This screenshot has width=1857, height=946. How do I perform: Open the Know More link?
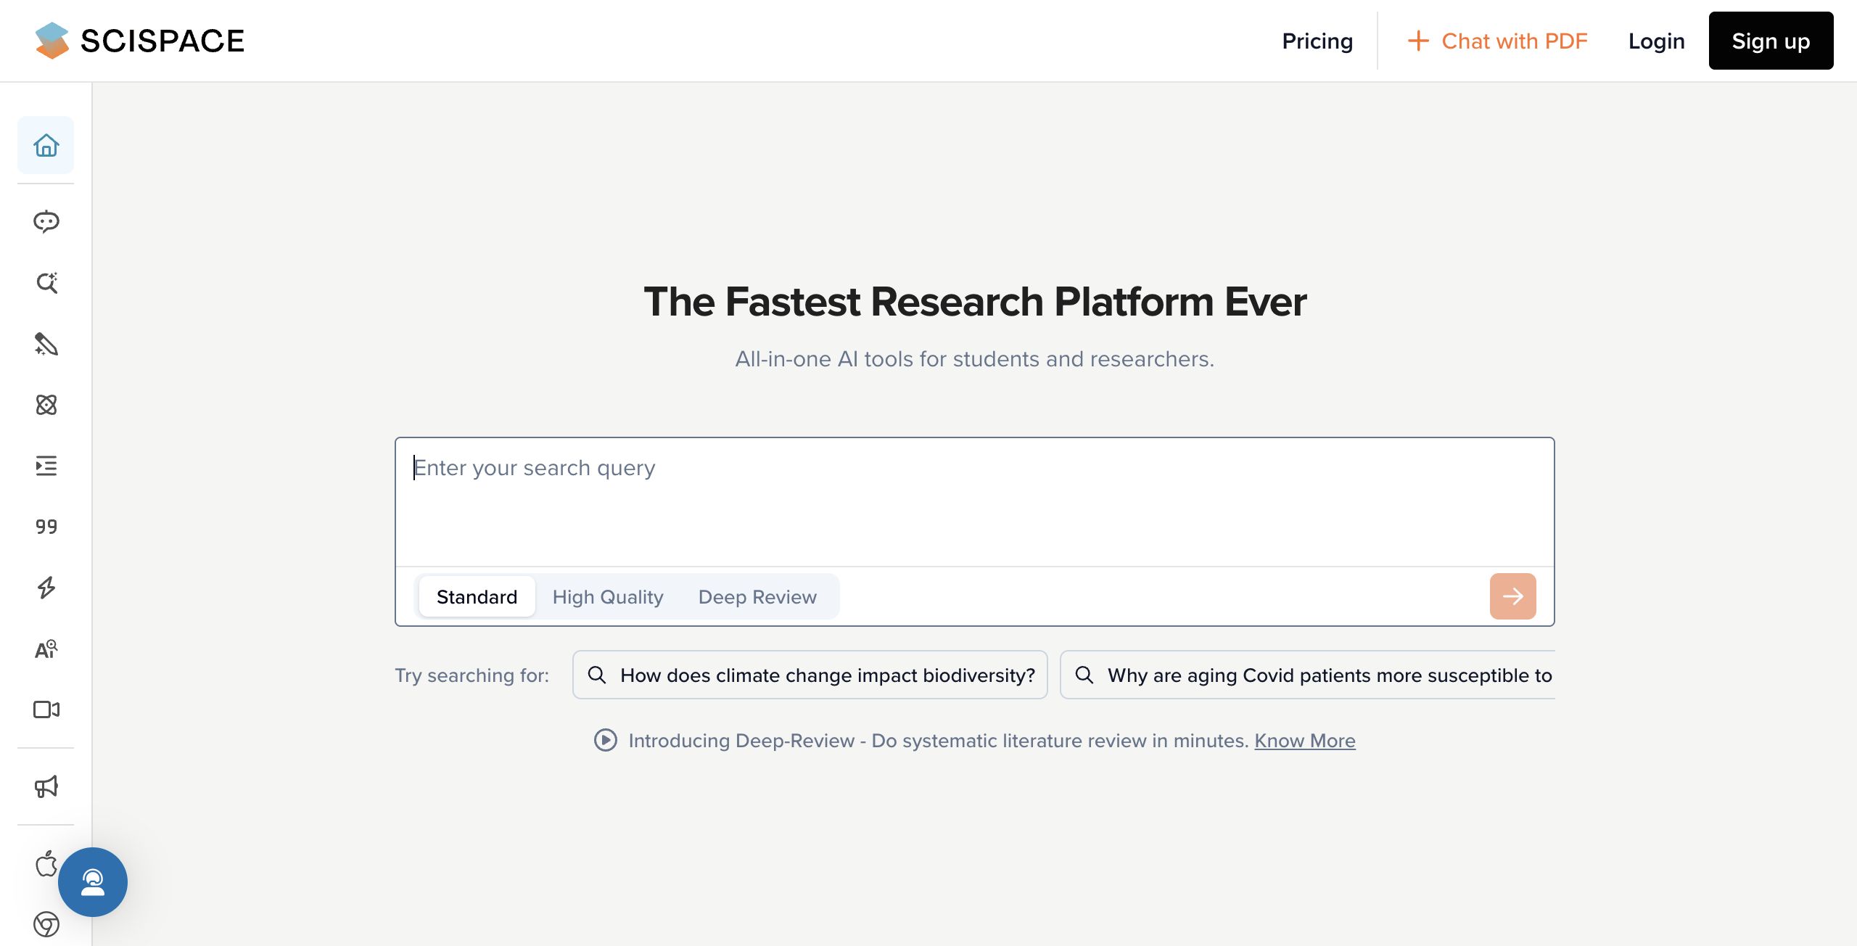click(1304, 740)
